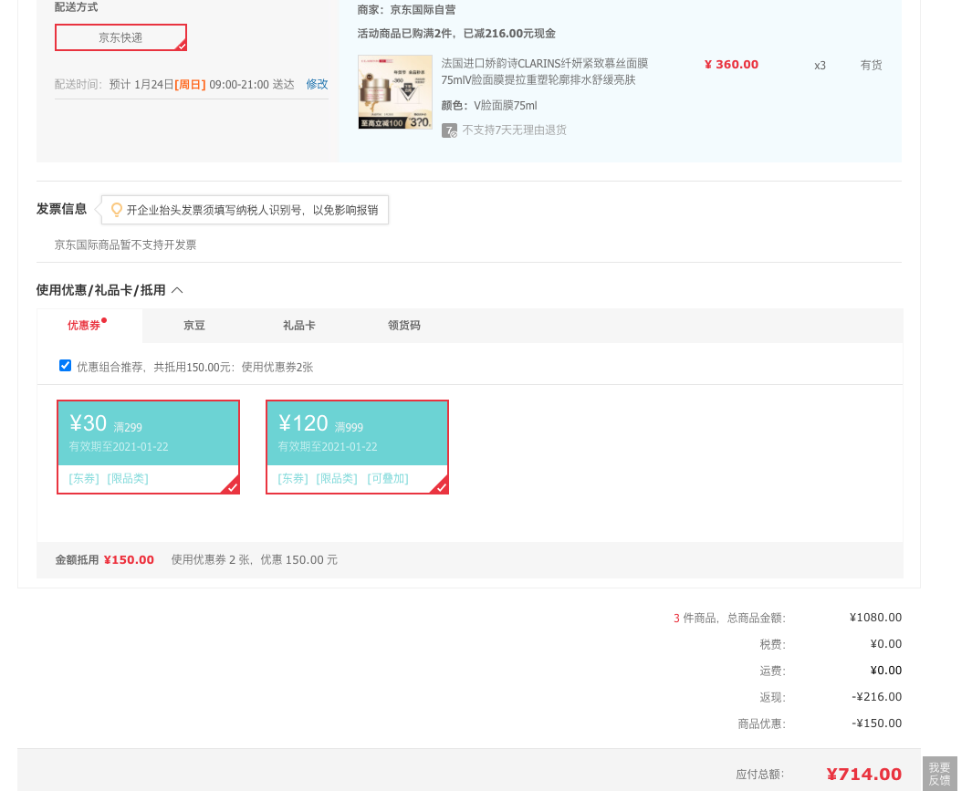Viewport: 972px width, 791px height.
Task: Deselect the ¥120 满999 coupon
Action: coord(357,447)
